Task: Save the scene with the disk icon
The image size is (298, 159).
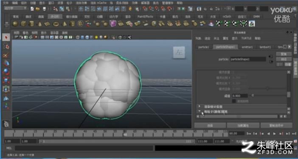Action: pyautogui.click(x=44, y=9)
